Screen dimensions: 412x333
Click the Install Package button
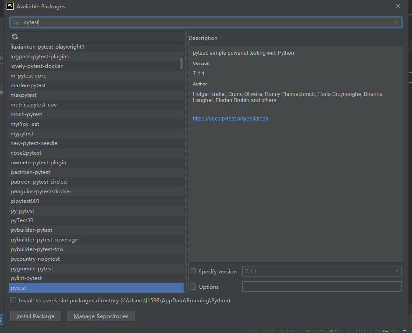[35, 316]
